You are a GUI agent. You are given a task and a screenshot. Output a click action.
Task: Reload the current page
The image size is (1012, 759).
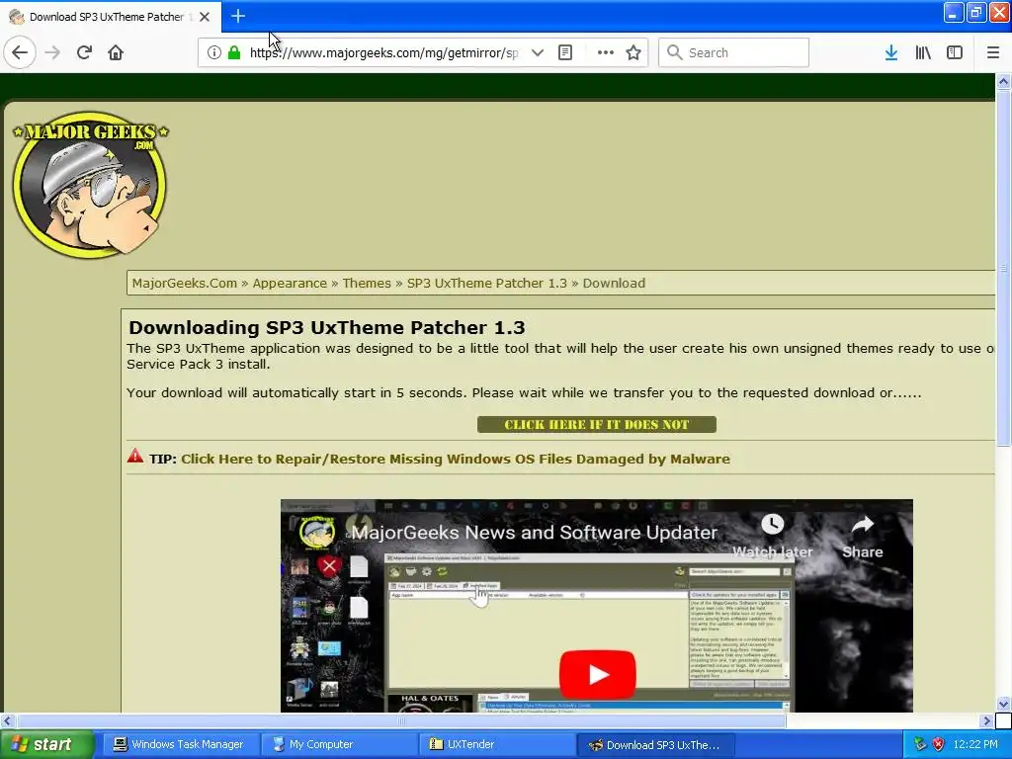(x=84, y=52)
